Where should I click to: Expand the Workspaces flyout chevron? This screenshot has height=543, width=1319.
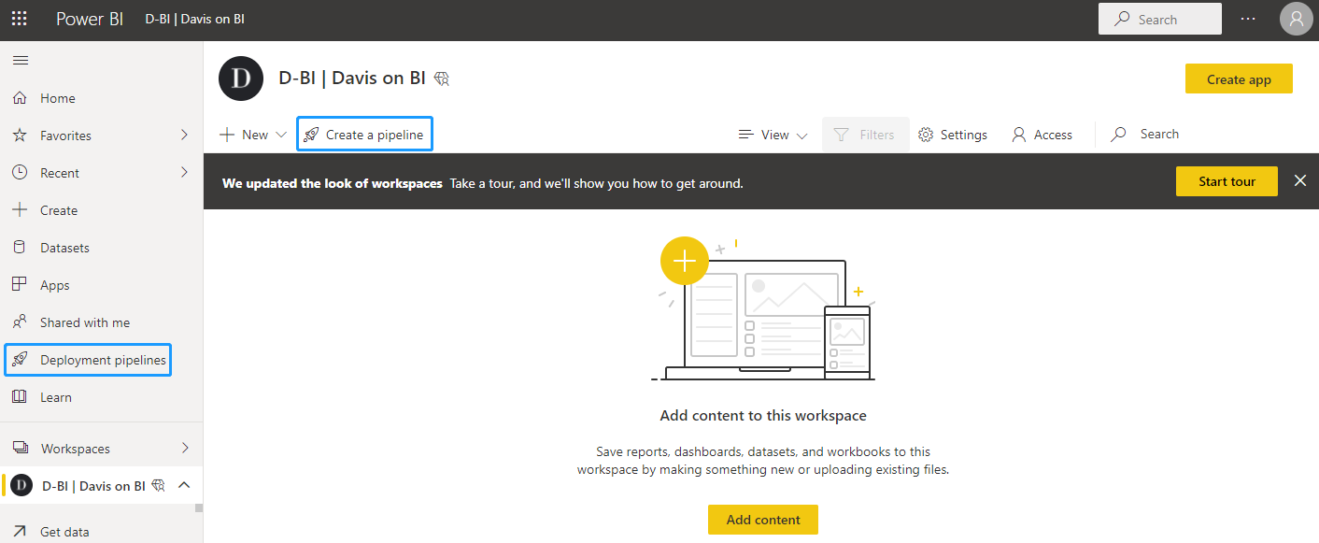pos(185,449)
